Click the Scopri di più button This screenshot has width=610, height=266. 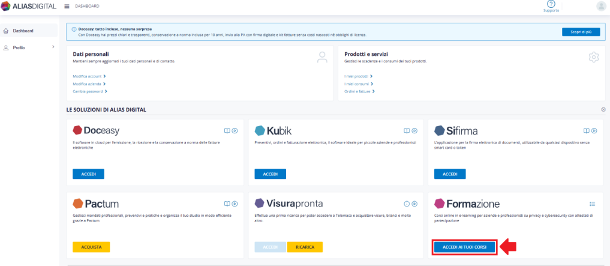tap(581, 32)
